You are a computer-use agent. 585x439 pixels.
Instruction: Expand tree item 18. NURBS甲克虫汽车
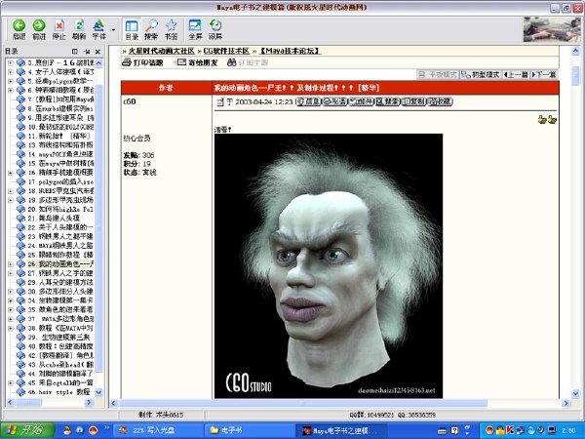click(11, 191)
